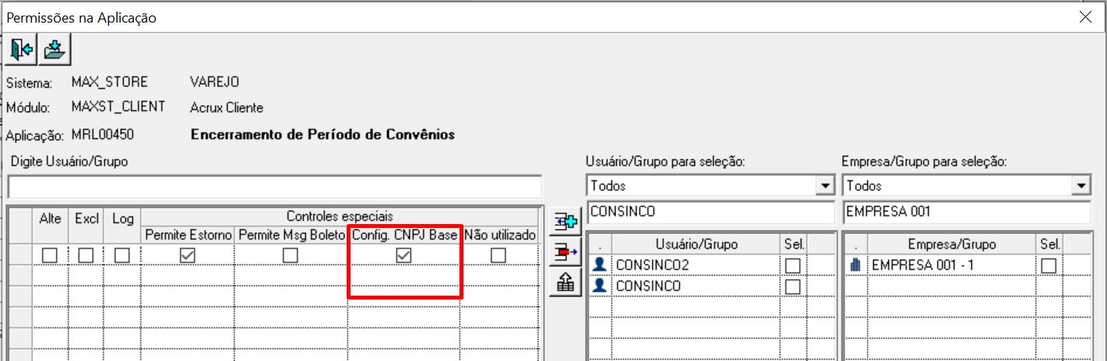Image resolution: width=1107 pixels, height=361 pixels.
Task: Click the exit door toolbar icon
Action: [x=21, y=51]
